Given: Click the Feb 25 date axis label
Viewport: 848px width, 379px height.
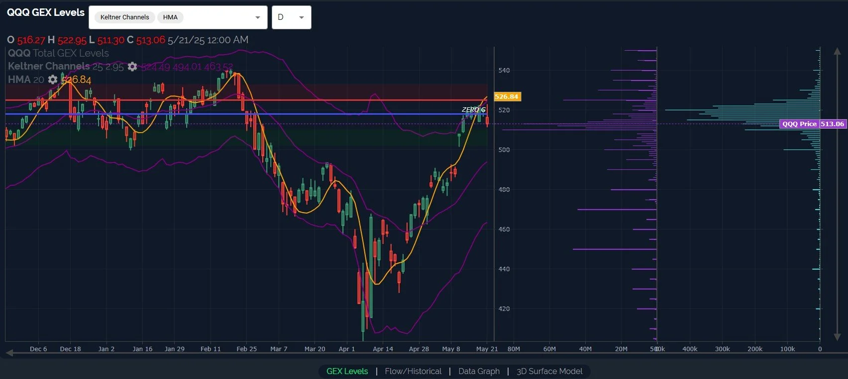Looking at the screenshot, I should click(x=246, y=349).
